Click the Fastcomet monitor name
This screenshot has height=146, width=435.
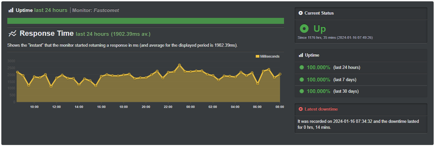[106, 10]
